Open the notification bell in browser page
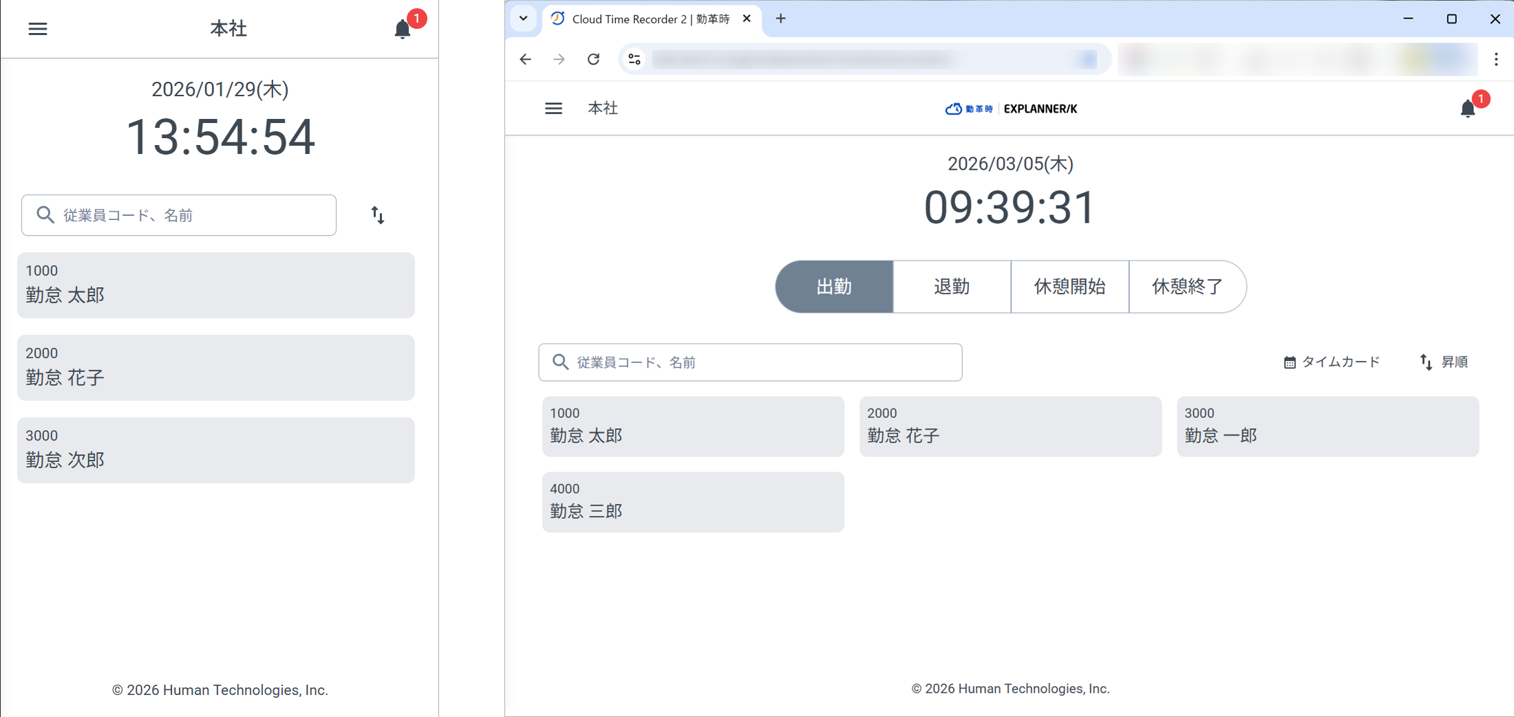The width and height of the screenshot is (1514, 717). (x=1467, y=109)
